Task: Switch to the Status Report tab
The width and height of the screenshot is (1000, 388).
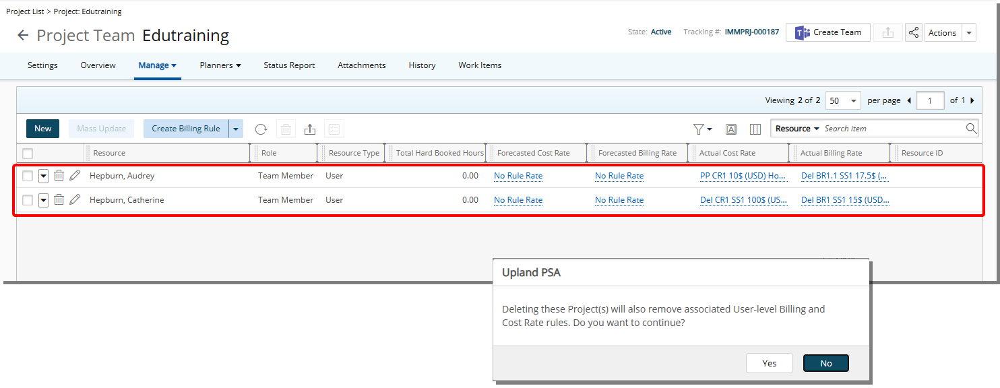Action: tap(289, 65)
